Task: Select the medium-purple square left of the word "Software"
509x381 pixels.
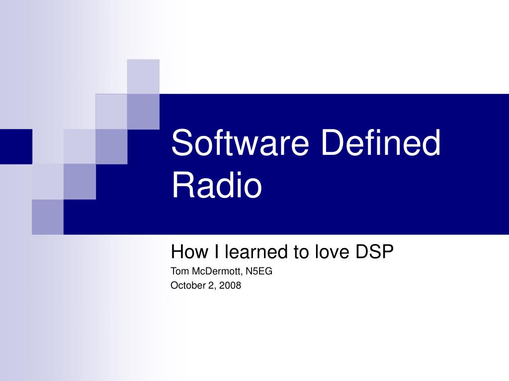Action: pyautogui.click(x=111, y=146)
